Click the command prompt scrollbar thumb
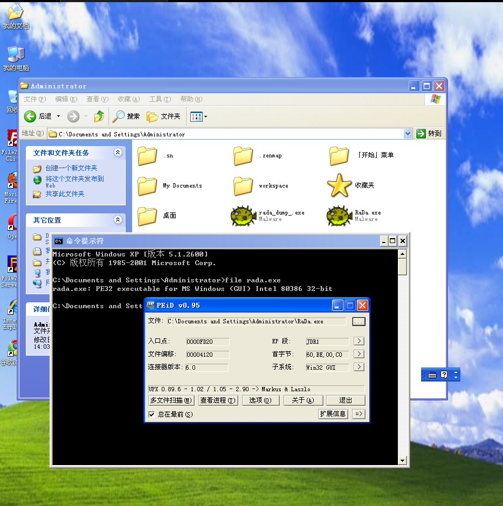503x506 pixels. (402, 267)
